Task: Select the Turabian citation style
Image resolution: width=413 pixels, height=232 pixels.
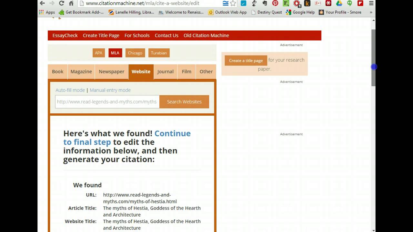Action: (x=159, y=53)
